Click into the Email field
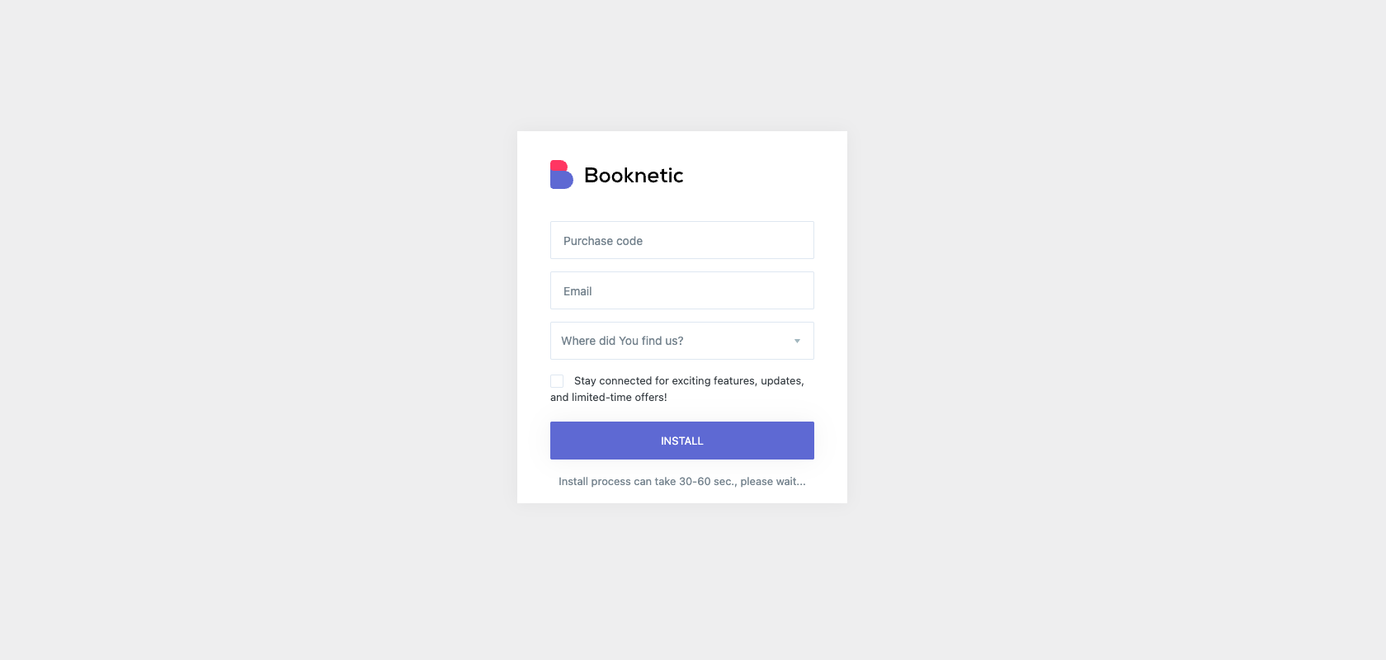 (681, 290)
